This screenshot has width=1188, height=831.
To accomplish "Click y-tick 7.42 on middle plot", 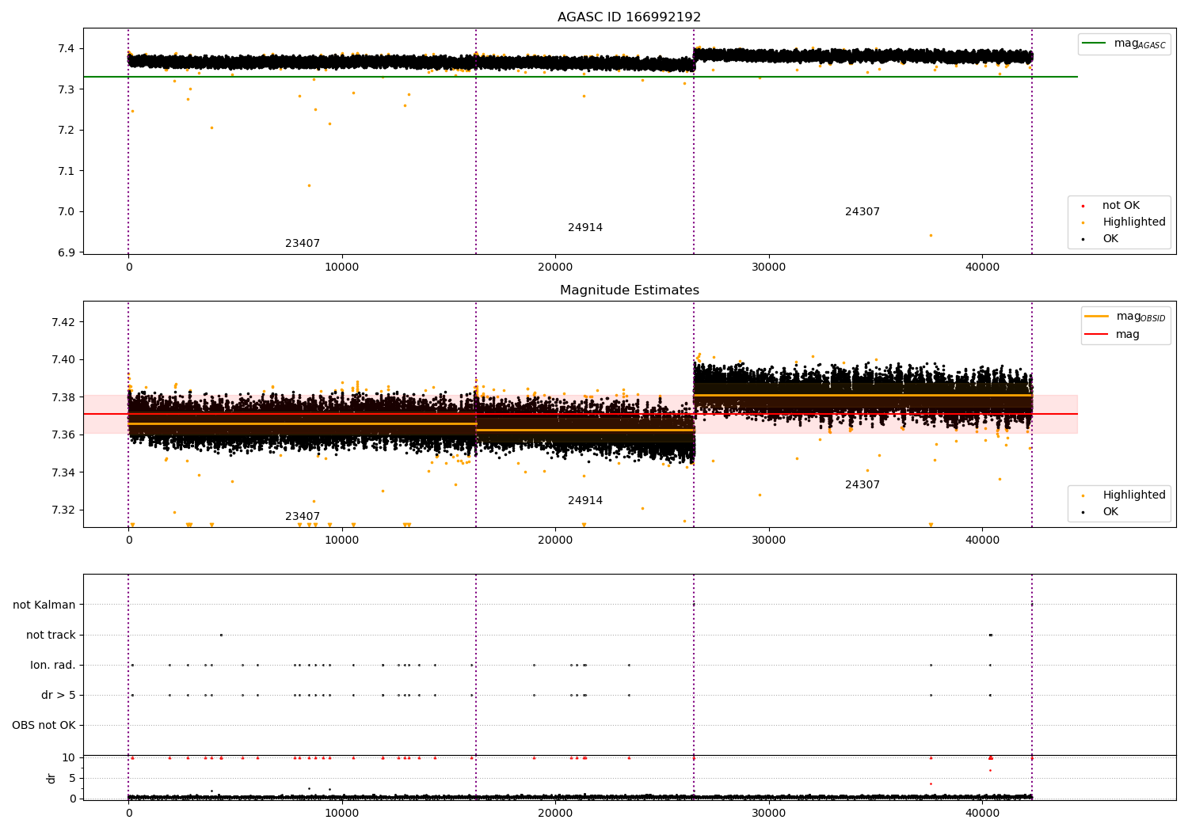I will tap(63, 322).
